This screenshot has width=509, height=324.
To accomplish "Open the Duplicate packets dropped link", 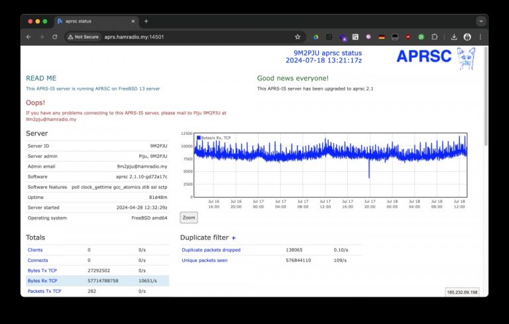I will pyautogui.click(x=211, y=250).
